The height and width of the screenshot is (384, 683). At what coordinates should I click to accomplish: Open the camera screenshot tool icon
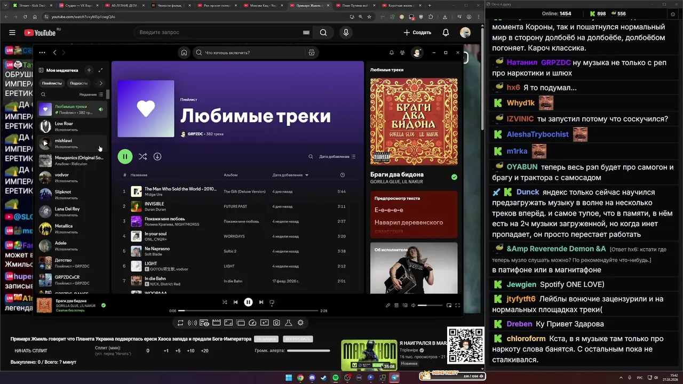coord(276,323)
